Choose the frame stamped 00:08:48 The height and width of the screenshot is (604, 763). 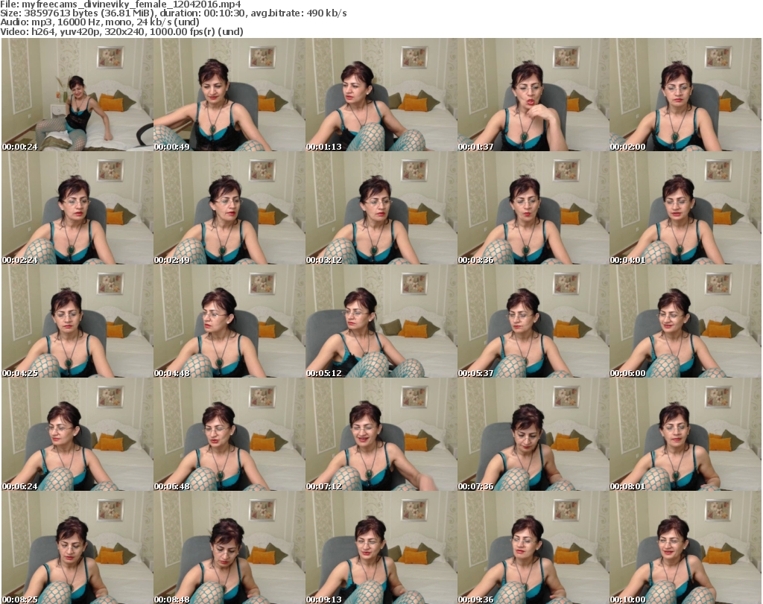coord(229,547)
